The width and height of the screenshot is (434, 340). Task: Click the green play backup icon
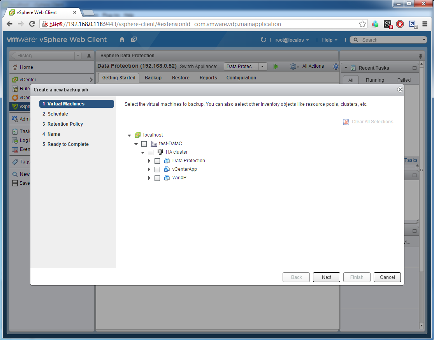click(276, 67)
